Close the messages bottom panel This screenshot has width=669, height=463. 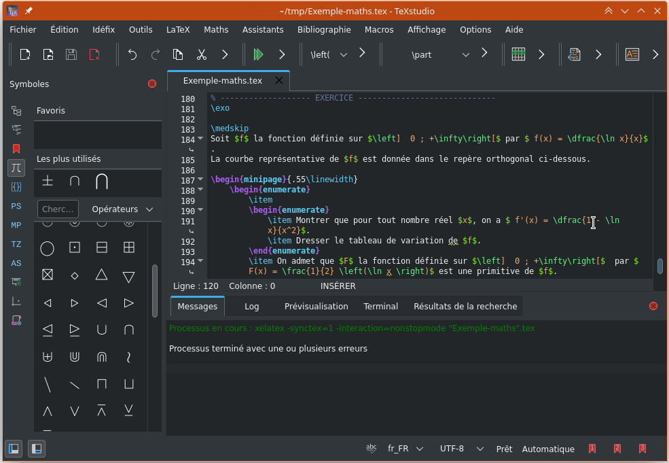(x=653, y=306)
